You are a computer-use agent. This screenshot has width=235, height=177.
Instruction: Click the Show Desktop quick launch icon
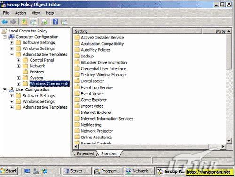(x=27, y=171)
